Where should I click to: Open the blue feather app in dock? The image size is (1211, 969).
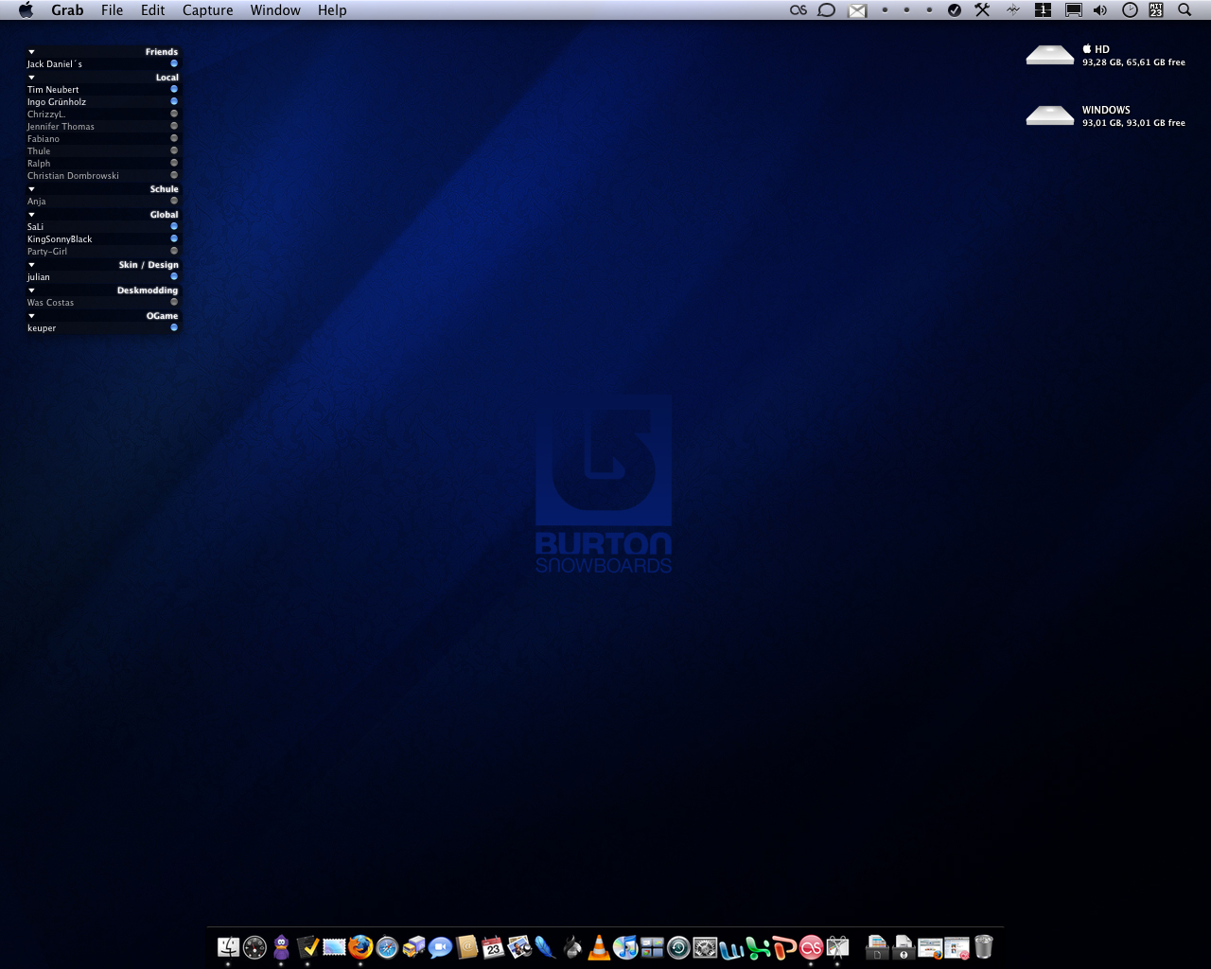545,947
